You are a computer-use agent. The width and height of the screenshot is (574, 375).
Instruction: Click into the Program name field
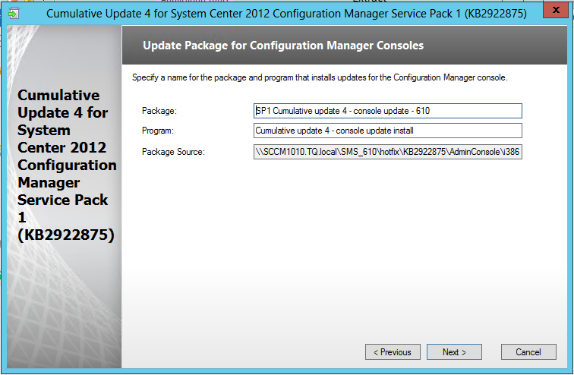coord(387,131)
